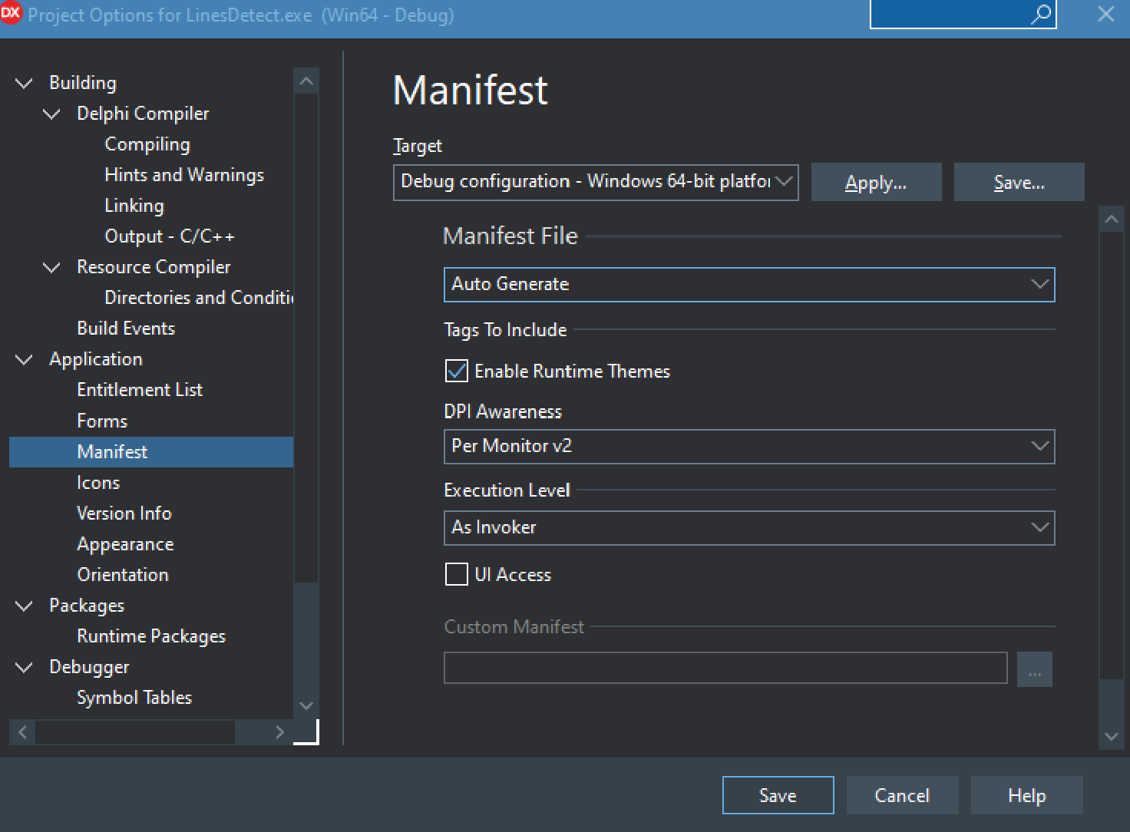Screen dimensions: 1130x832
Task: Select Linking in the options tree
Action: pos(134,206)
